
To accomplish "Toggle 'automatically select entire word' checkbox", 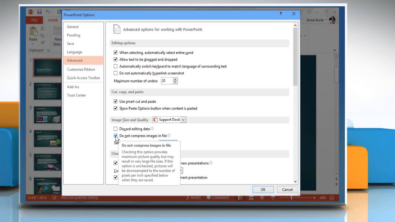I will 115,53.
